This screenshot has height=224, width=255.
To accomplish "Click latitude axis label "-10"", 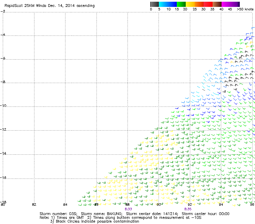I will (3, 105).
